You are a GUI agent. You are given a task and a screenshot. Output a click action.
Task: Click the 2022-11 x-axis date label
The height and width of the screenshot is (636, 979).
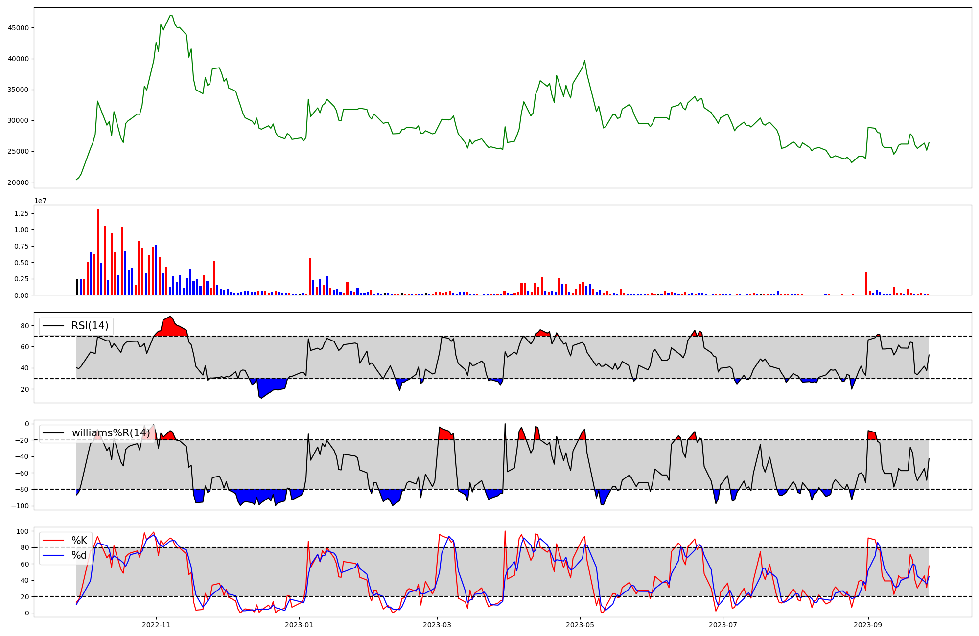pyautogui.click(x=156, y=625)
